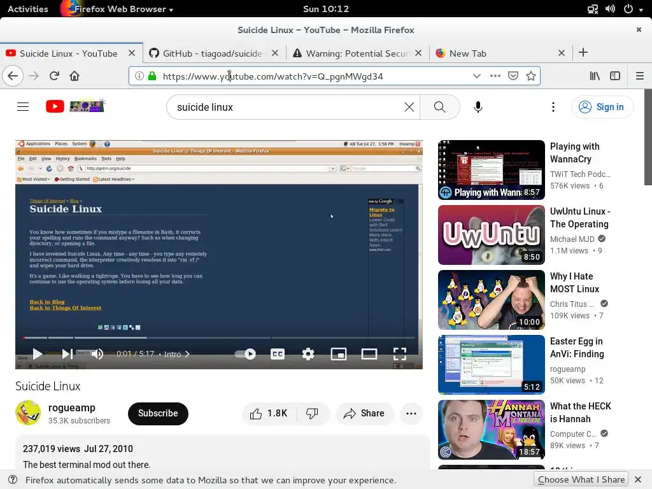
Task: Click the Firefox back arrow button
Action: click(13, 76)
